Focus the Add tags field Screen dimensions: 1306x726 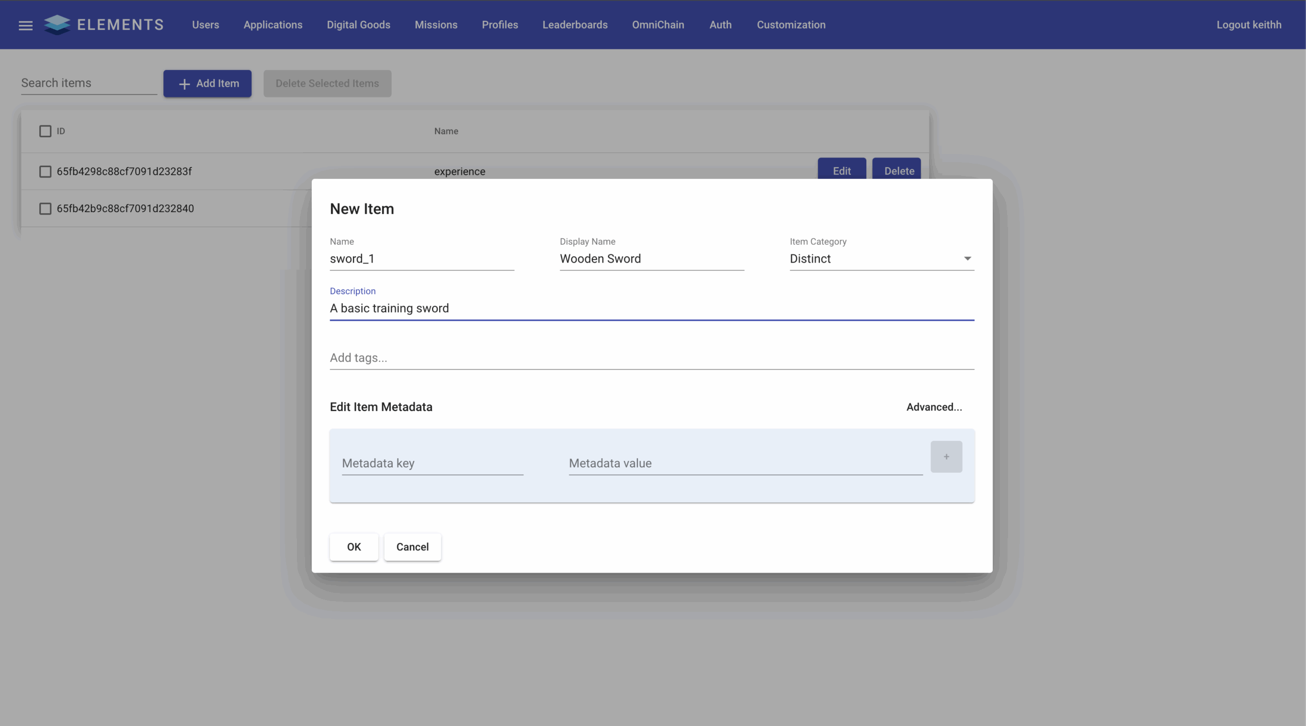[x=651, y=358]
